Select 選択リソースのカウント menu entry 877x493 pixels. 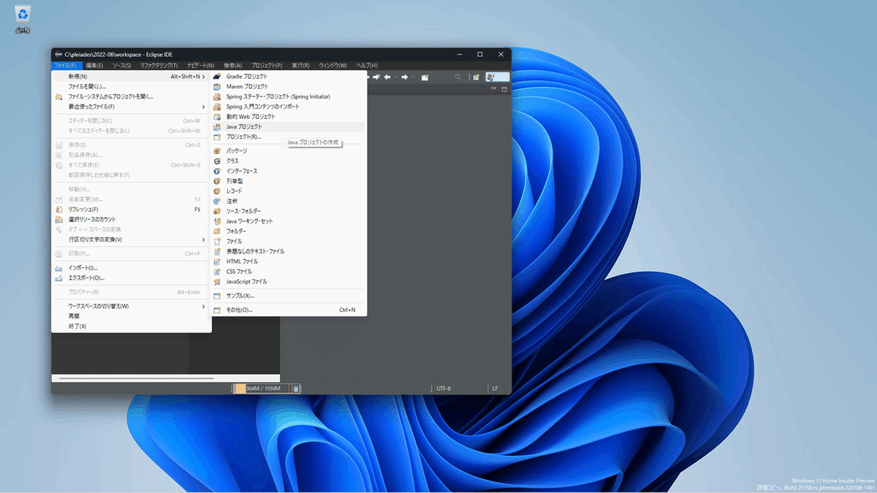coord(132,219)
